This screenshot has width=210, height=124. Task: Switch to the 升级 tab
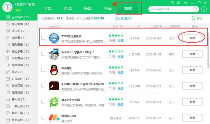click(108, 9)
